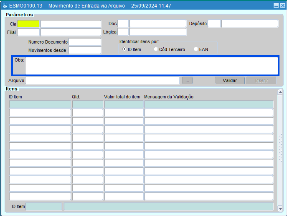The width and height of the screenshot is (287, 216).
Task: Open file browser with the ellipsis button
Action: (x=187, y=80)
